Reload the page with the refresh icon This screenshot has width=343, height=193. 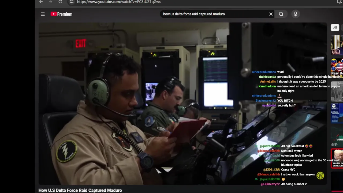tap(60, 2)
